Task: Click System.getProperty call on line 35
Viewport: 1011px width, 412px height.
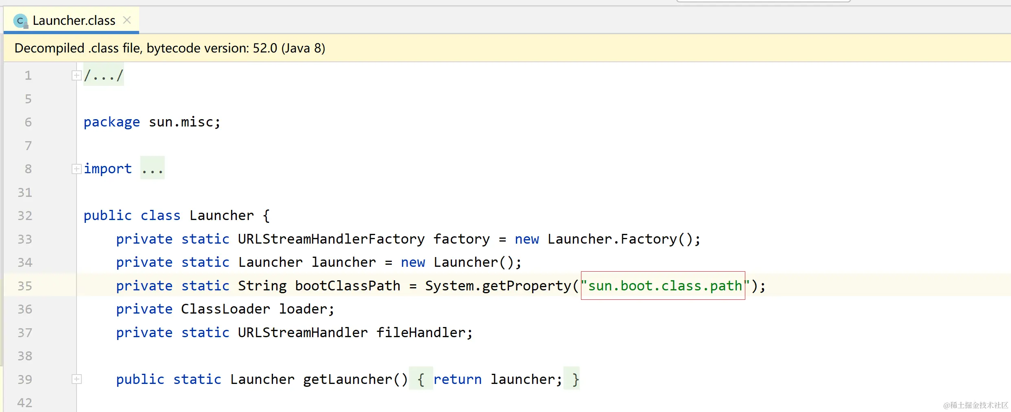Action: coord(499,286)
